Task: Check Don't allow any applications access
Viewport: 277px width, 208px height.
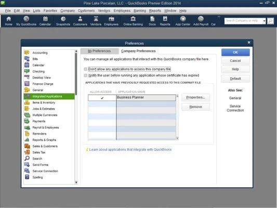Action: pos(86,69)
